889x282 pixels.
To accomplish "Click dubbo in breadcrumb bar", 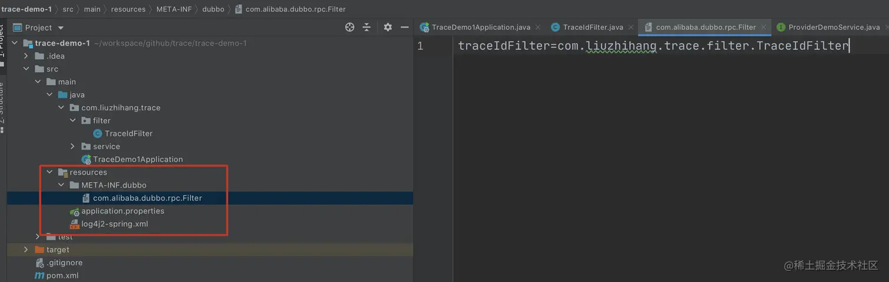I will coord(215,9).
